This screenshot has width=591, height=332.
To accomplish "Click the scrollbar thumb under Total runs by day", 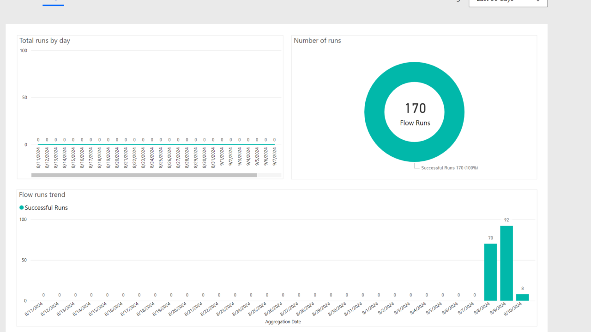I will coord(144,175).
